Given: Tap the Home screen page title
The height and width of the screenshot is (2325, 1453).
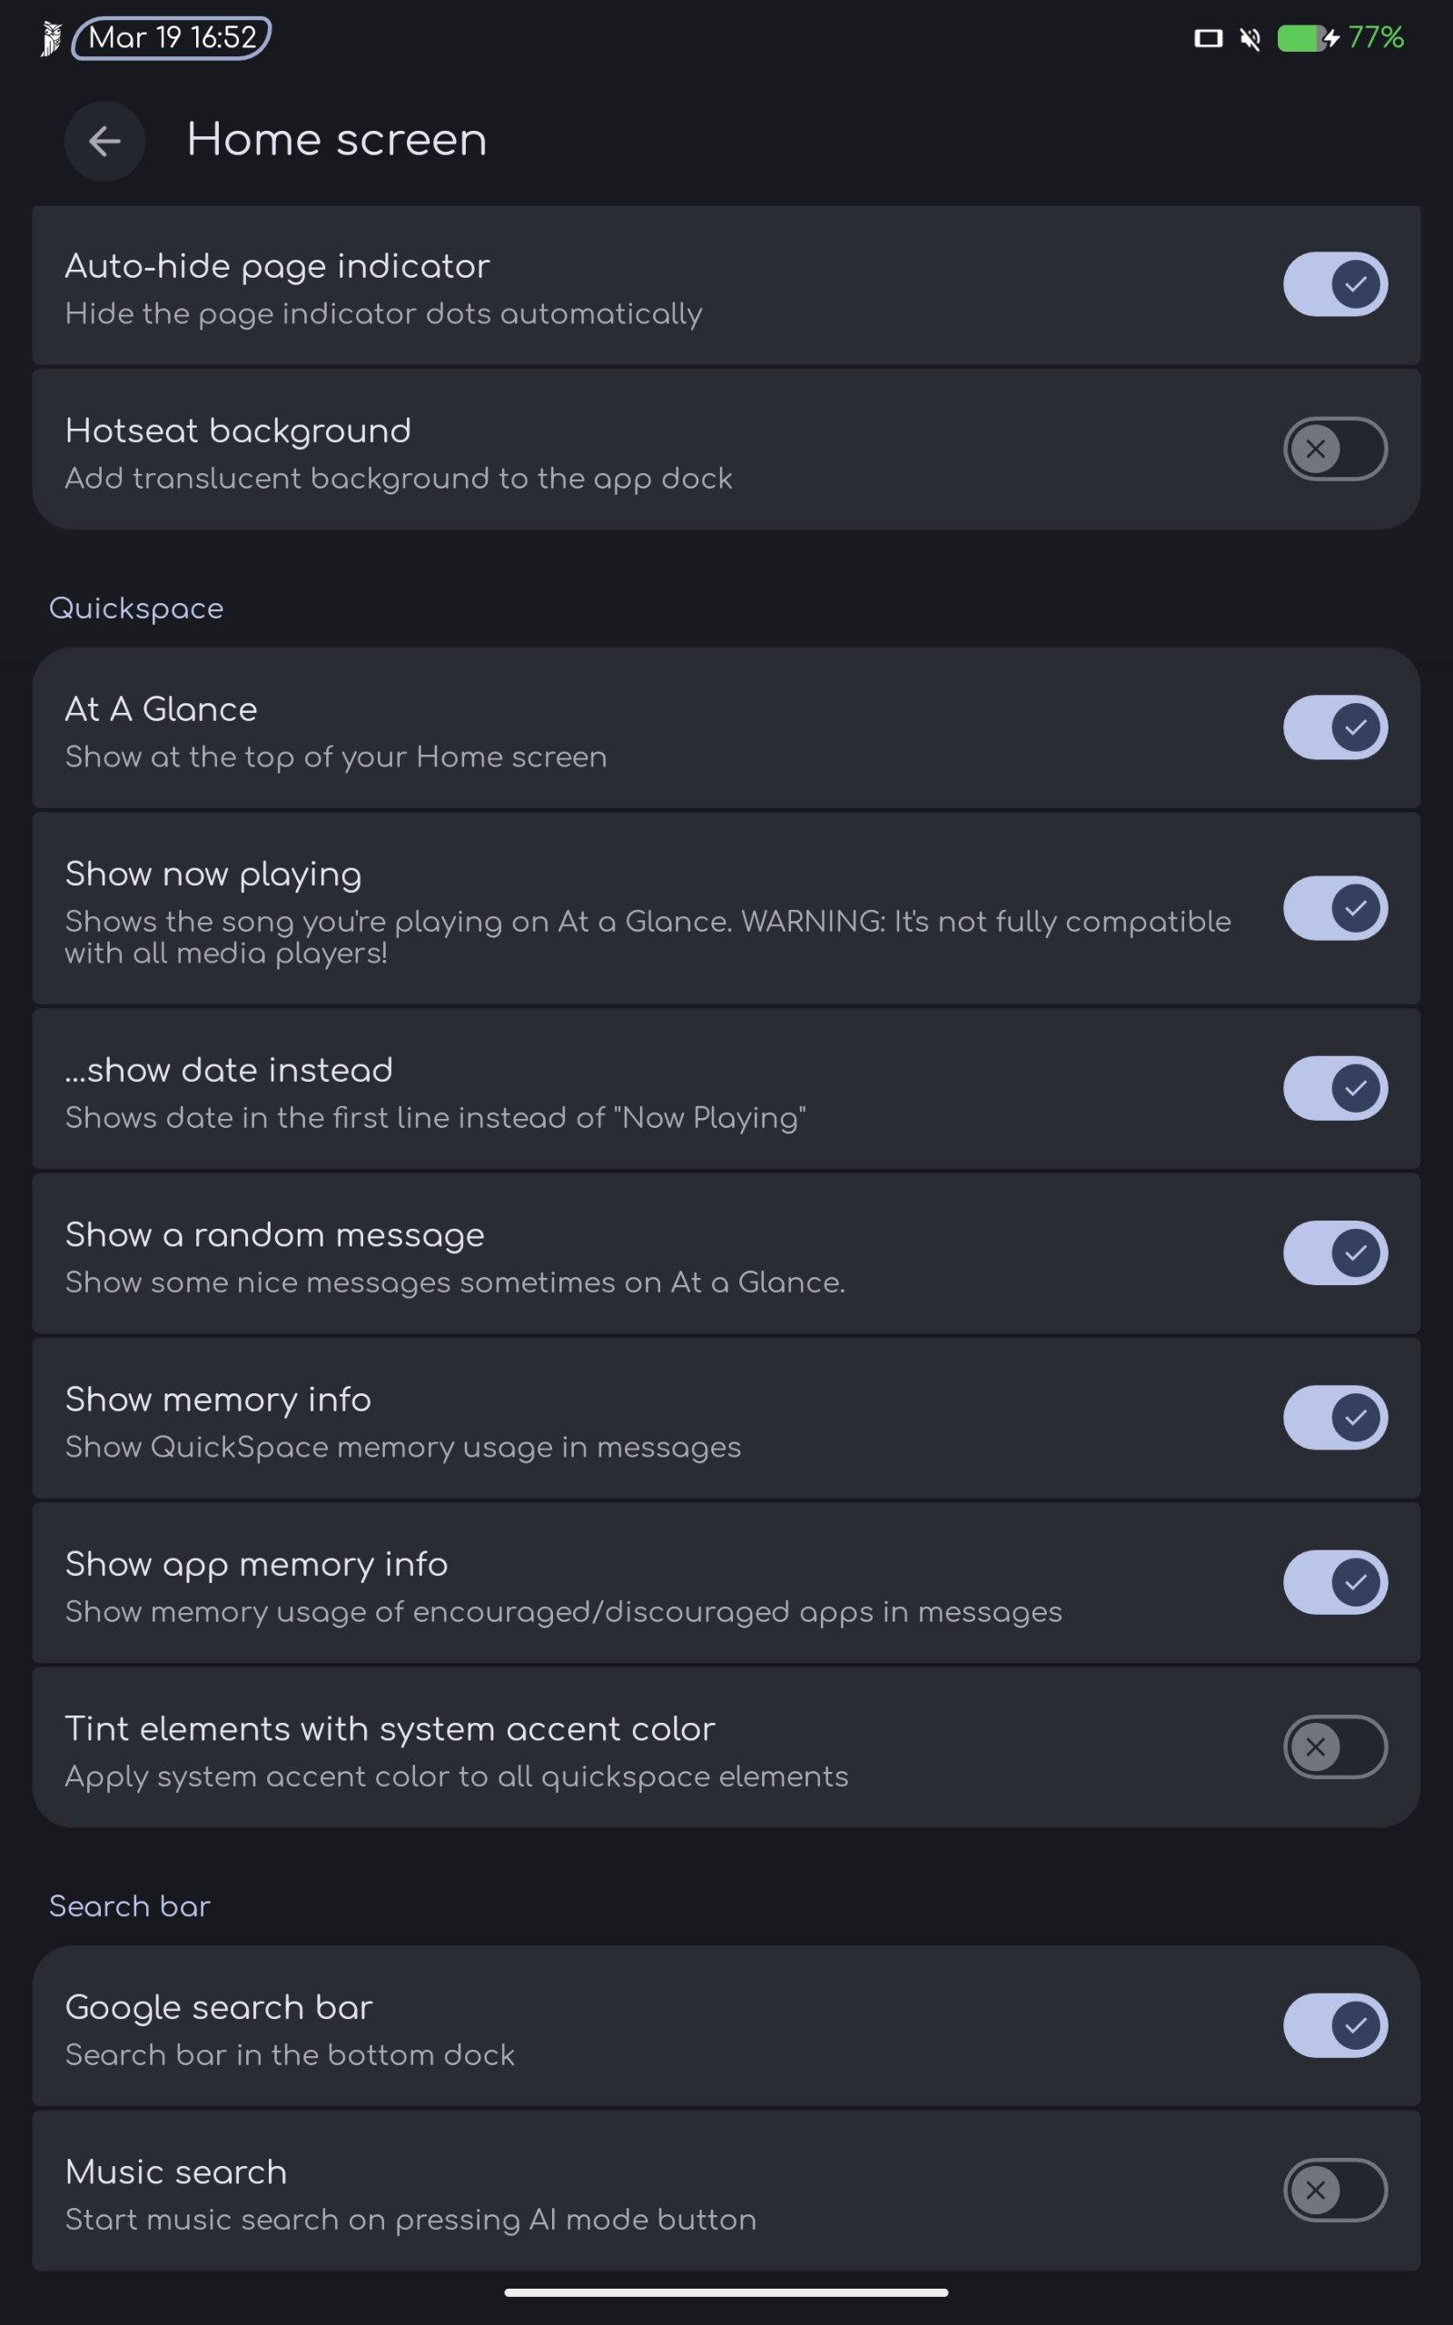Looking at the screenshot, I should click(x=336, y=140).
